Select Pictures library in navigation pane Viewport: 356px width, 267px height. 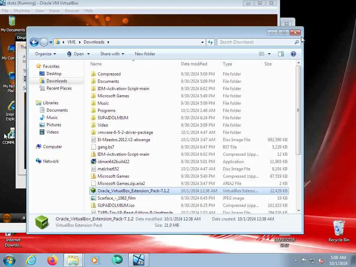(54, 125)
